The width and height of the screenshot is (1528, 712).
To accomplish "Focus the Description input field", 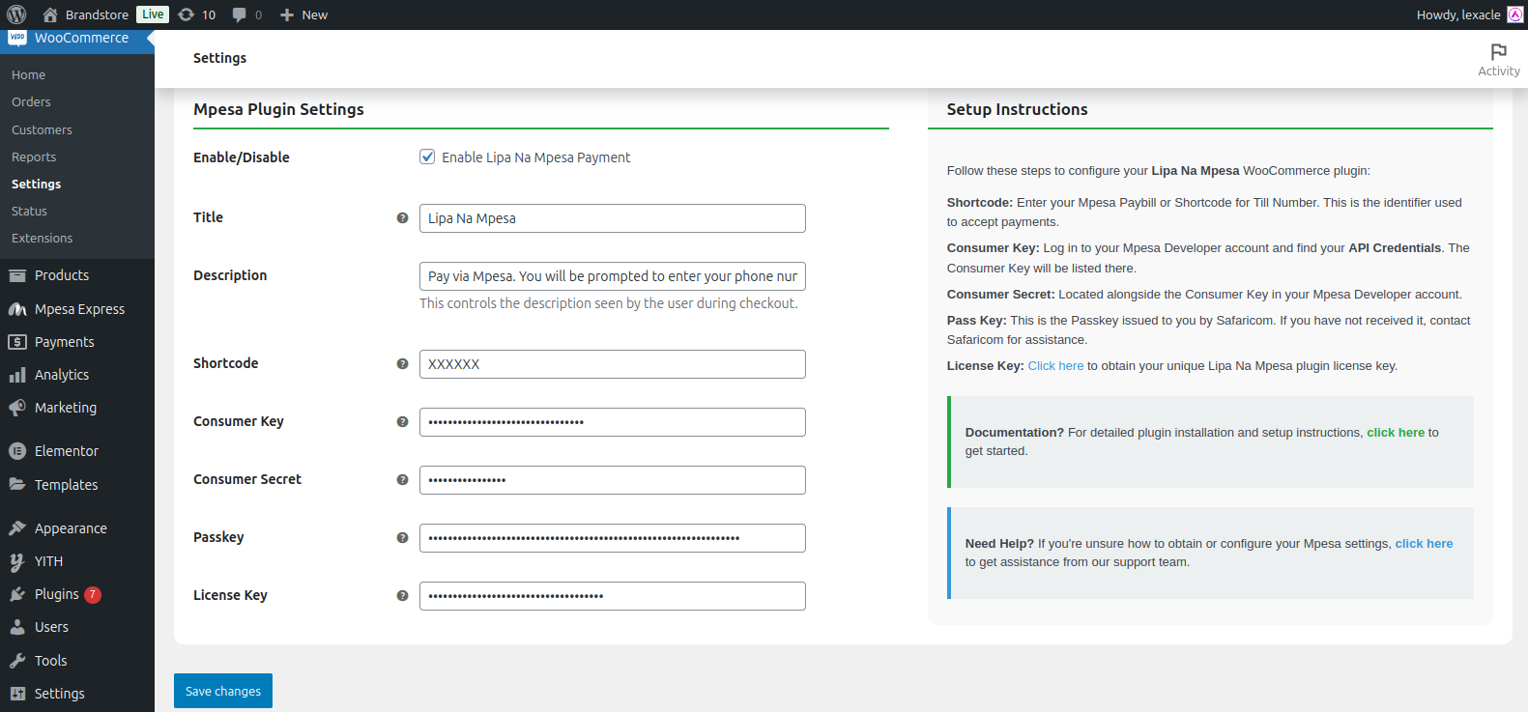I will (x=612, y=276).
